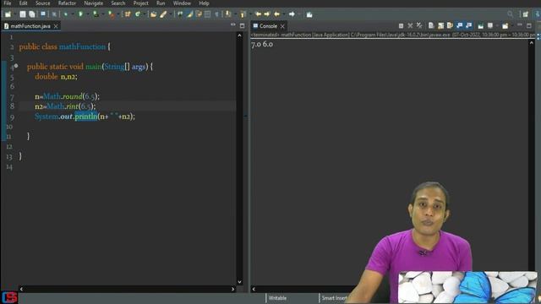
Task: Click the Save All toolbar icon
Action: pyautogui.click(x=32, y=14)
